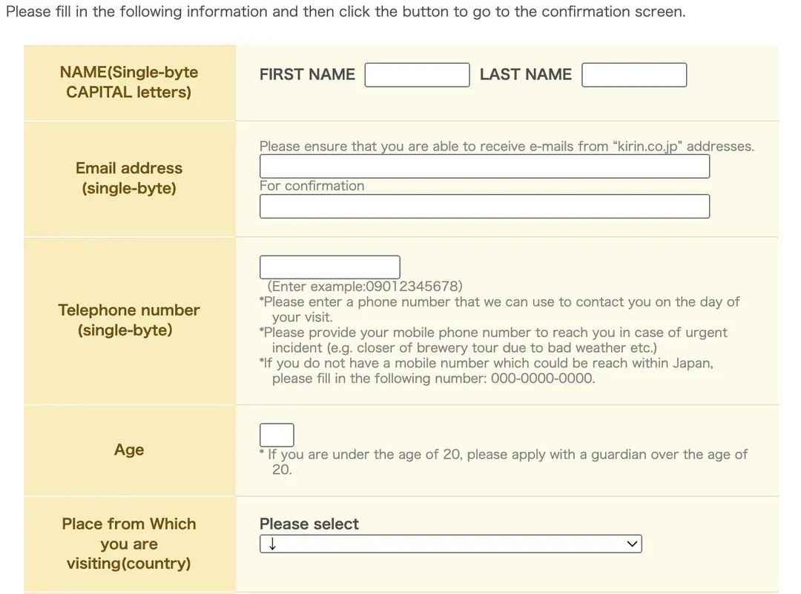
Task: Click the LAST NAME input box
Action: [634, 75]
